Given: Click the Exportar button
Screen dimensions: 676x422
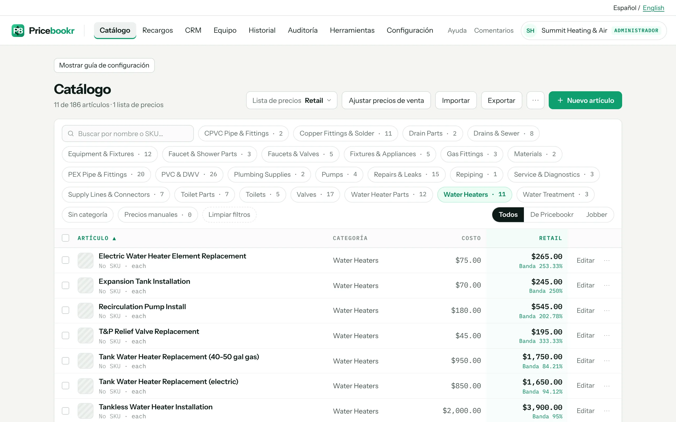Looking at the screenshot, I should click(x=501, y=100).
